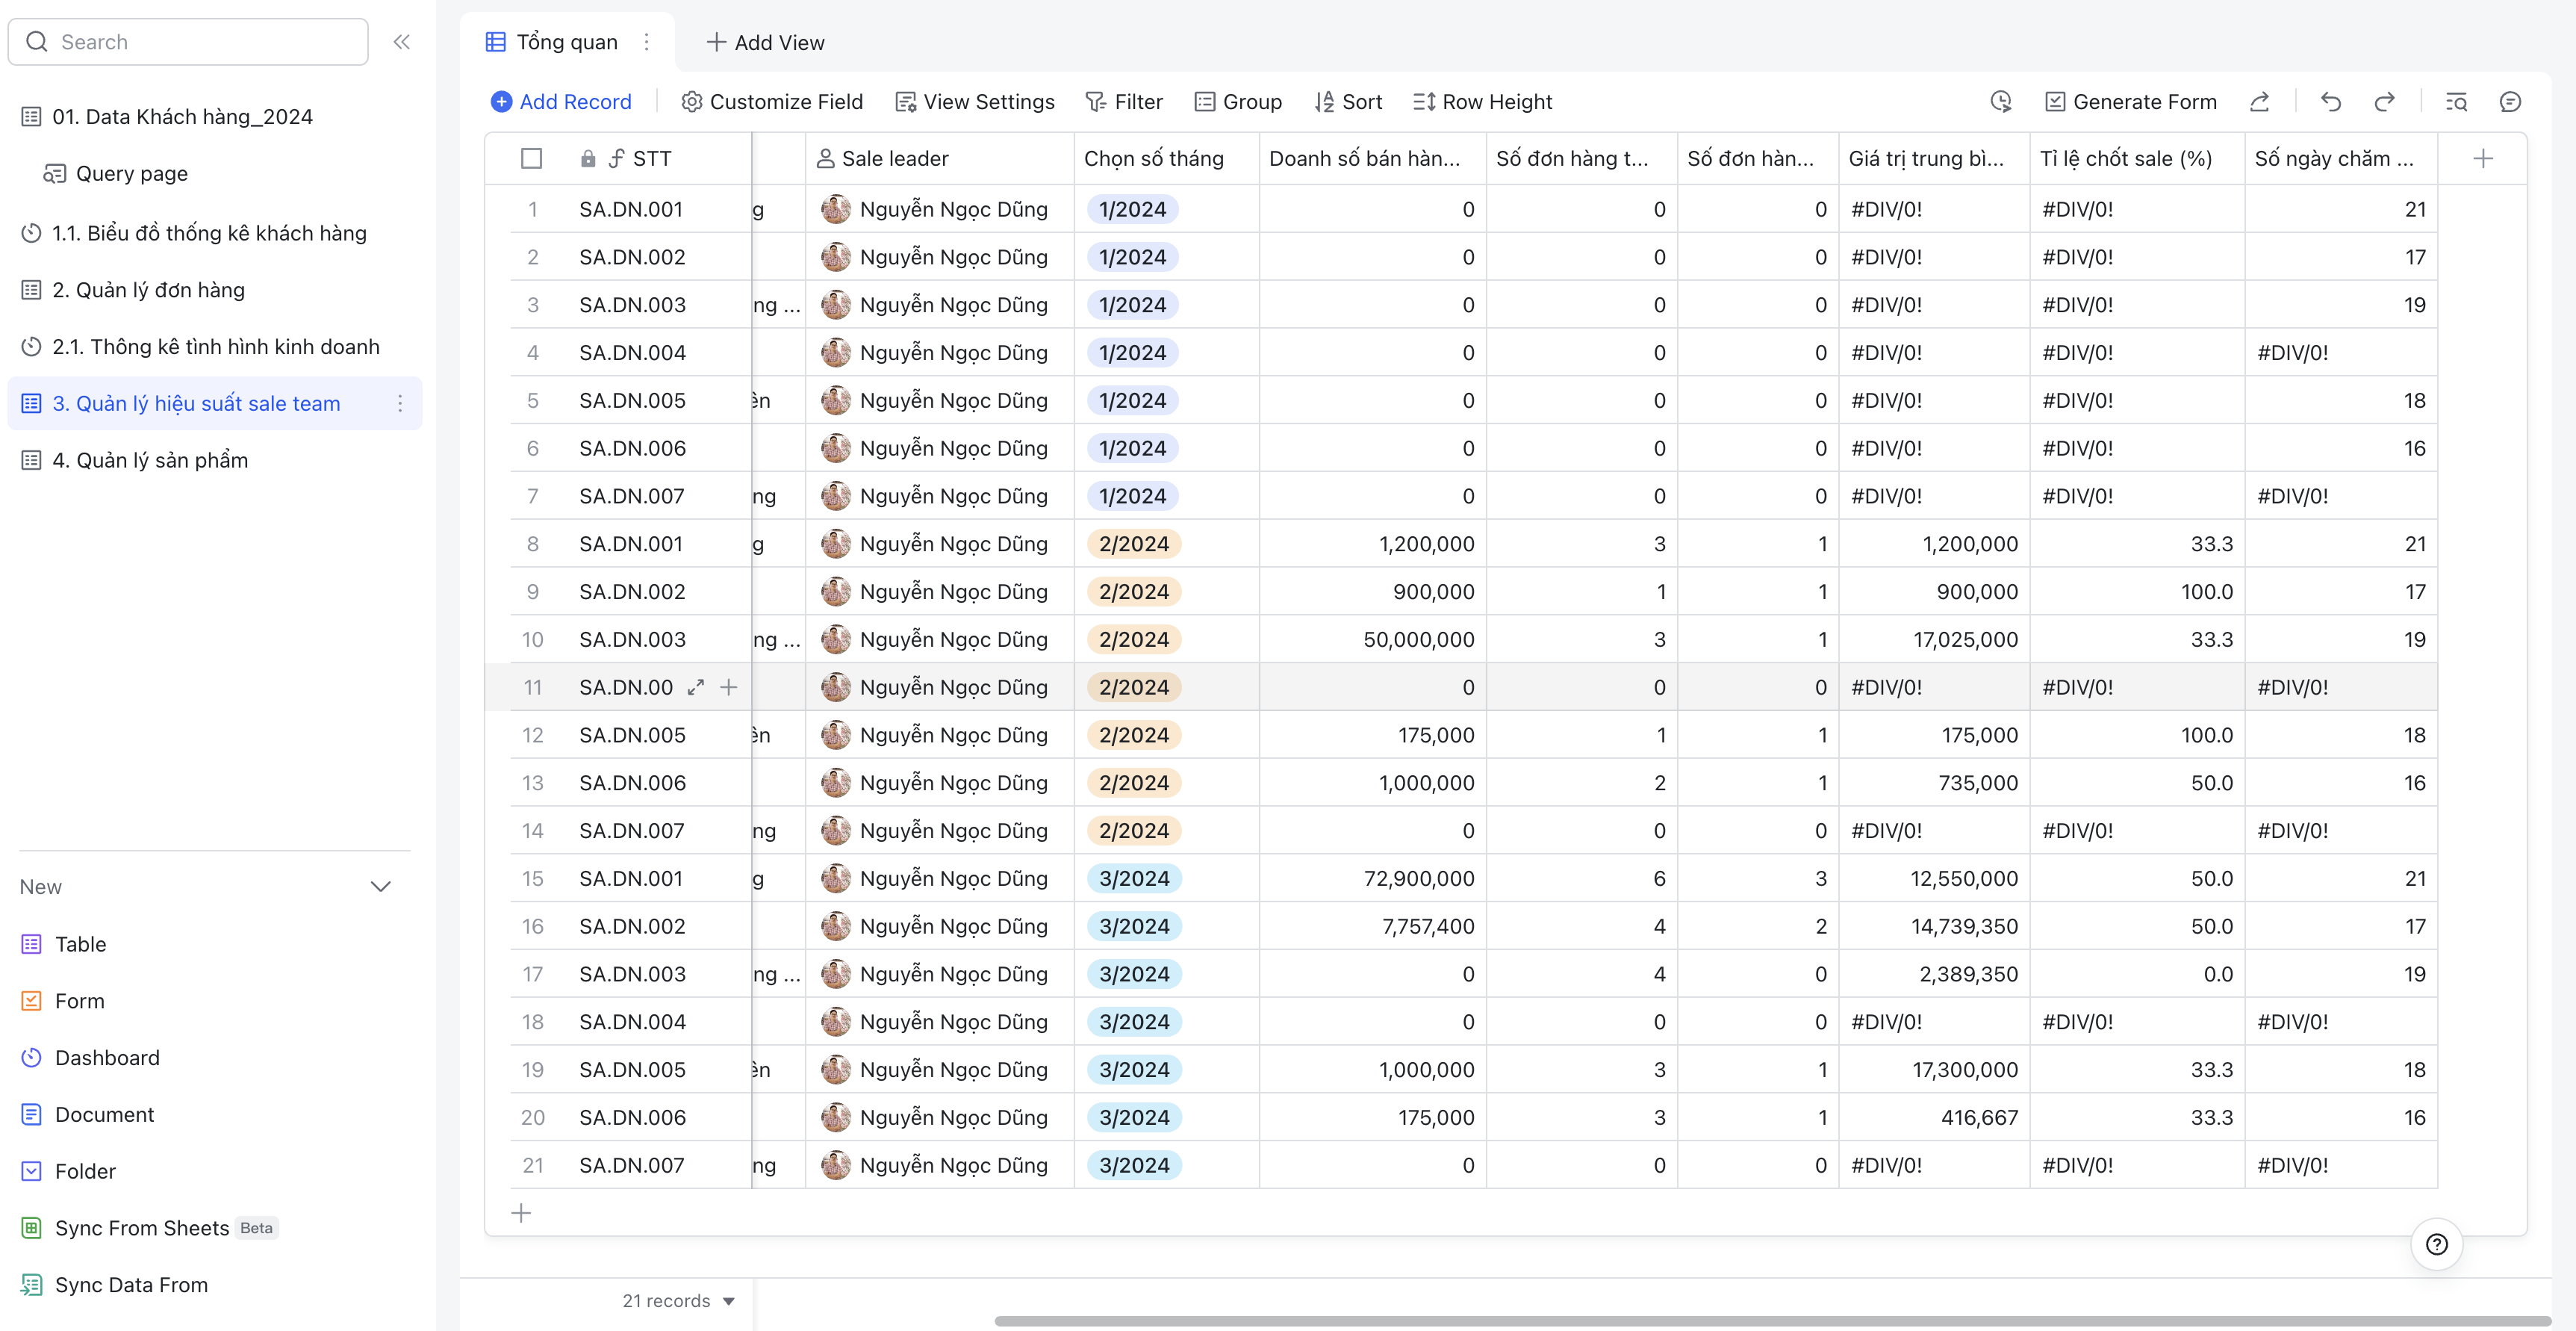Click the 1/2024 tag in row 1

pyautogui.click(x=1133, y=209)
